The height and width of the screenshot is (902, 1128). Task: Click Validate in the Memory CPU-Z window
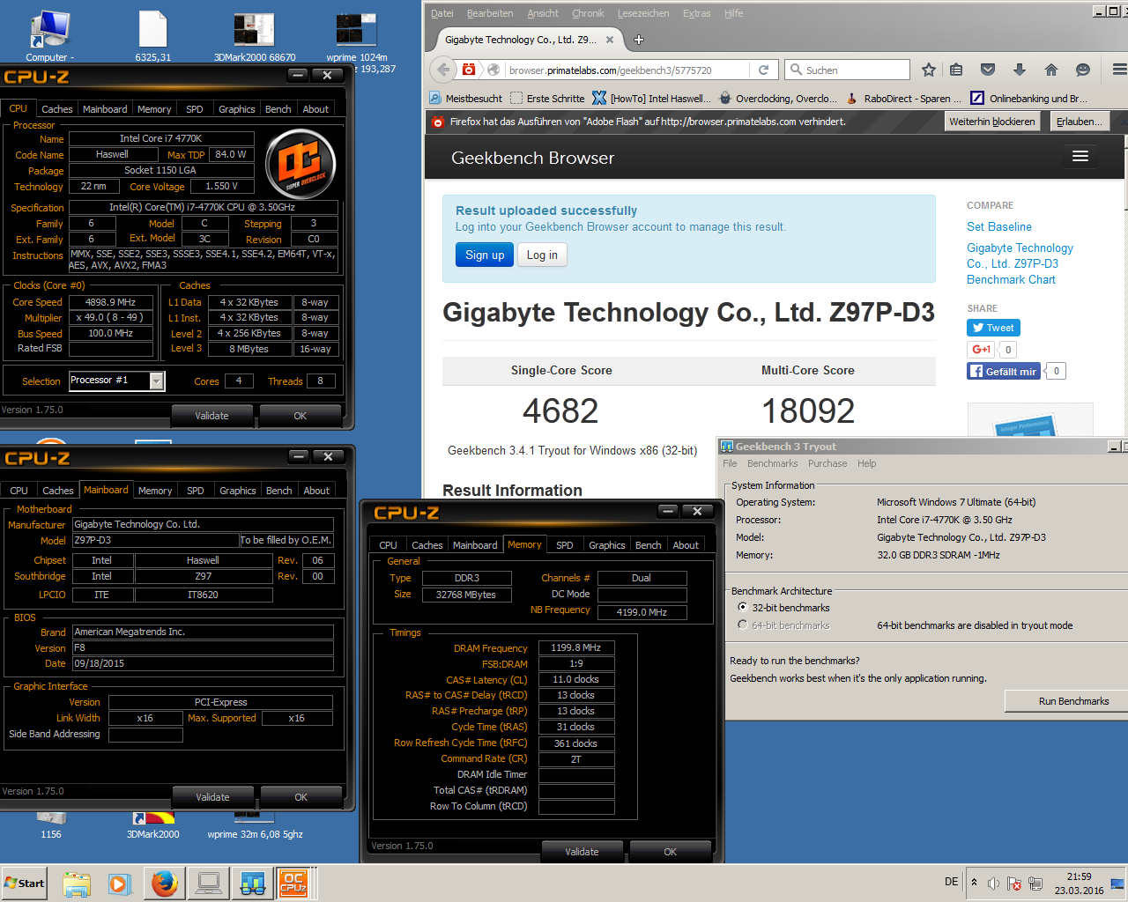click(x=582, y=852)
